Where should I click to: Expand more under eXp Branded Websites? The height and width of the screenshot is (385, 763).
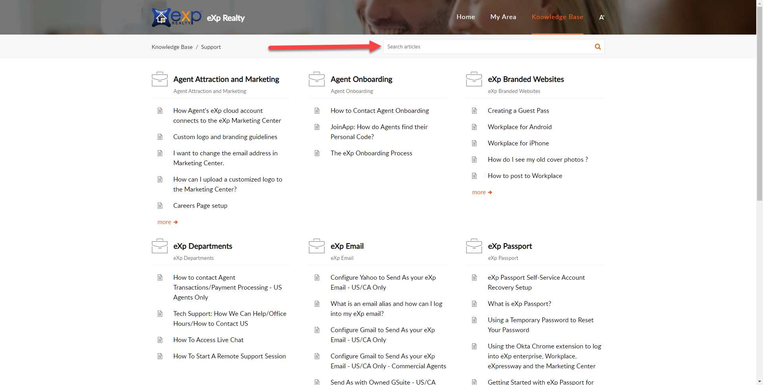pos(482,192)
